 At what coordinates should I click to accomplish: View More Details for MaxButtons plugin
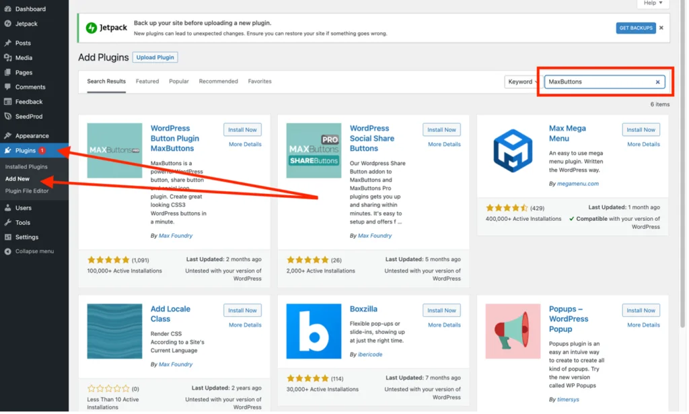(x=246, y=145)
